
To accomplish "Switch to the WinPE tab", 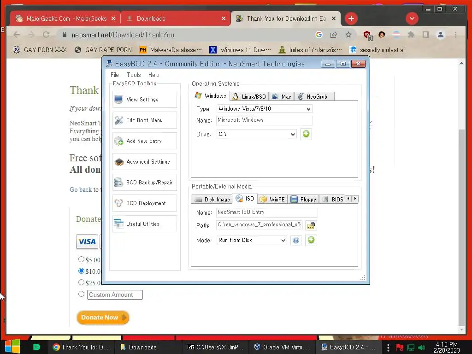I will [x=272, y=199].
